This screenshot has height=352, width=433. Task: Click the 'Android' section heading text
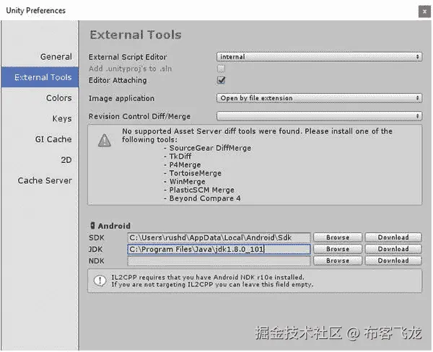coord(114,226)
